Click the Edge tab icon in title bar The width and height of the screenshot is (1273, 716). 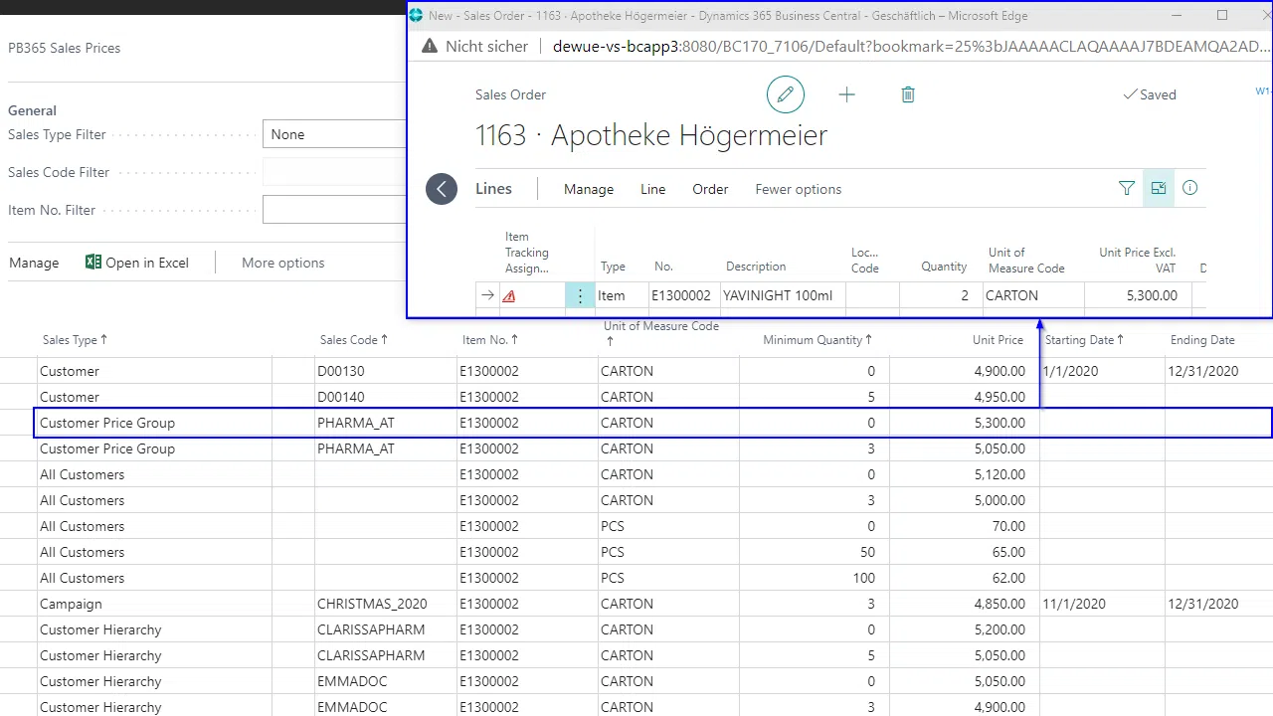click(x=417, y=15)
